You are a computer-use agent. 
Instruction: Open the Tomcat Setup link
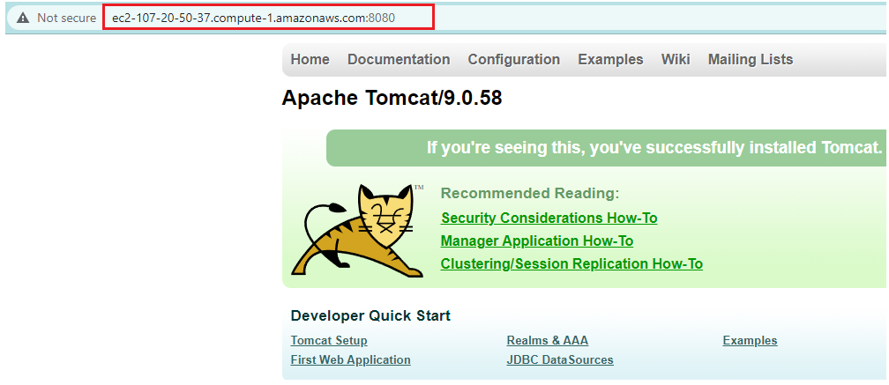click(329, 341)
